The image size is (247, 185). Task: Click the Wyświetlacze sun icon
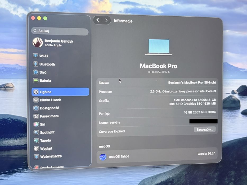click(x=36, y=157)
